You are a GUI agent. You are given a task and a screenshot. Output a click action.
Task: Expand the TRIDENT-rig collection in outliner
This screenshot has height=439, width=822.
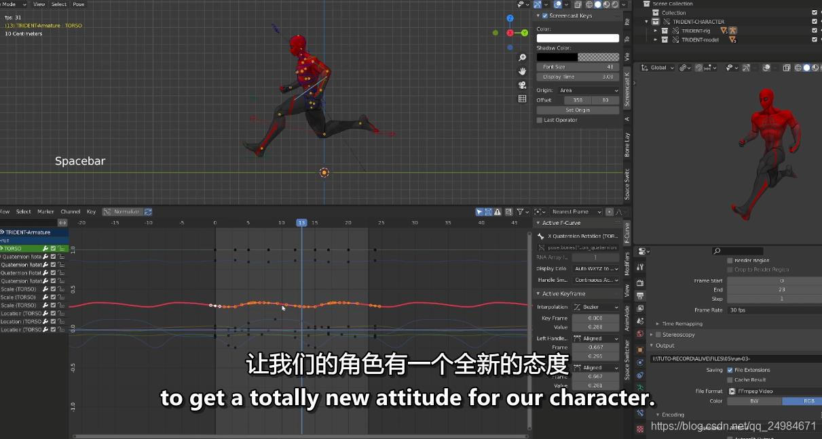[656, 30]
